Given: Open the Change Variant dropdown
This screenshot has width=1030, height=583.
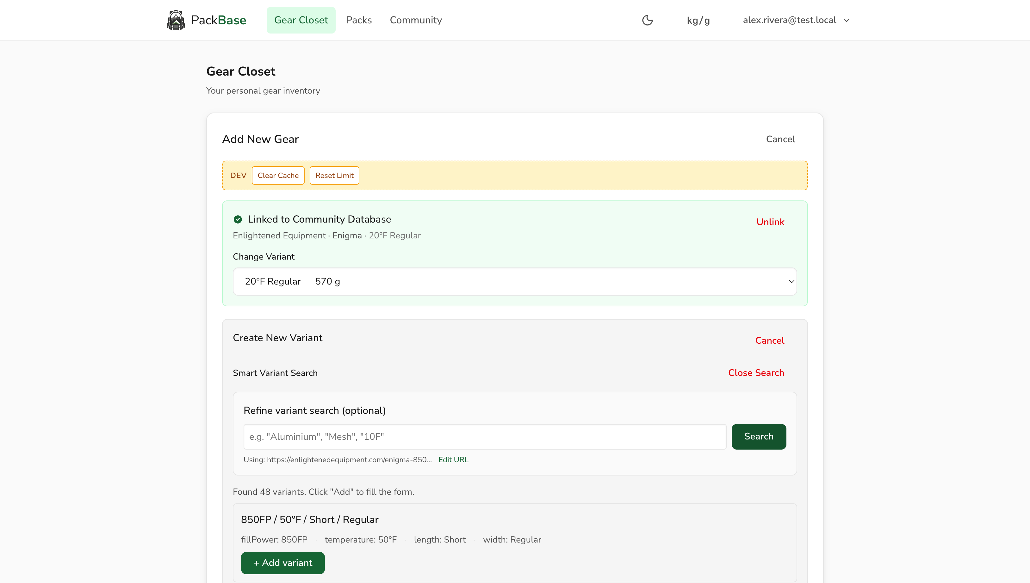Looking at the screenshot, I should click(x=515, y=281).
